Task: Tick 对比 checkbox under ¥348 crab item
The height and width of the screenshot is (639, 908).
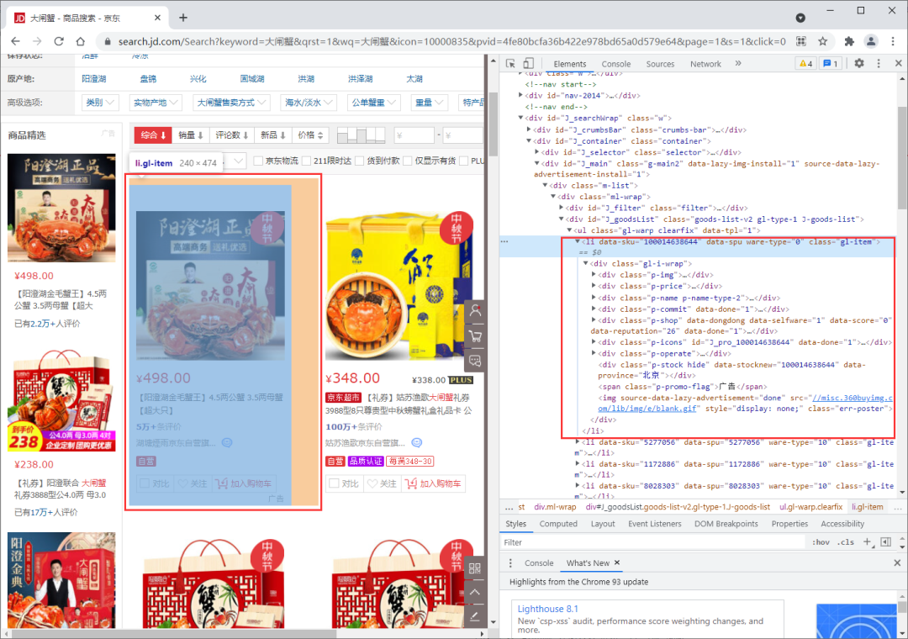Action: 334,483
